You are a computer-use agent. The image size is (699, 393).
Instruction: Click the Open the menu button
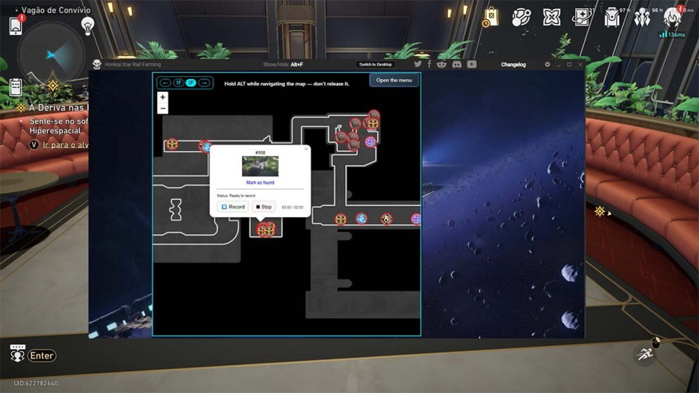(x=394, y=81)
